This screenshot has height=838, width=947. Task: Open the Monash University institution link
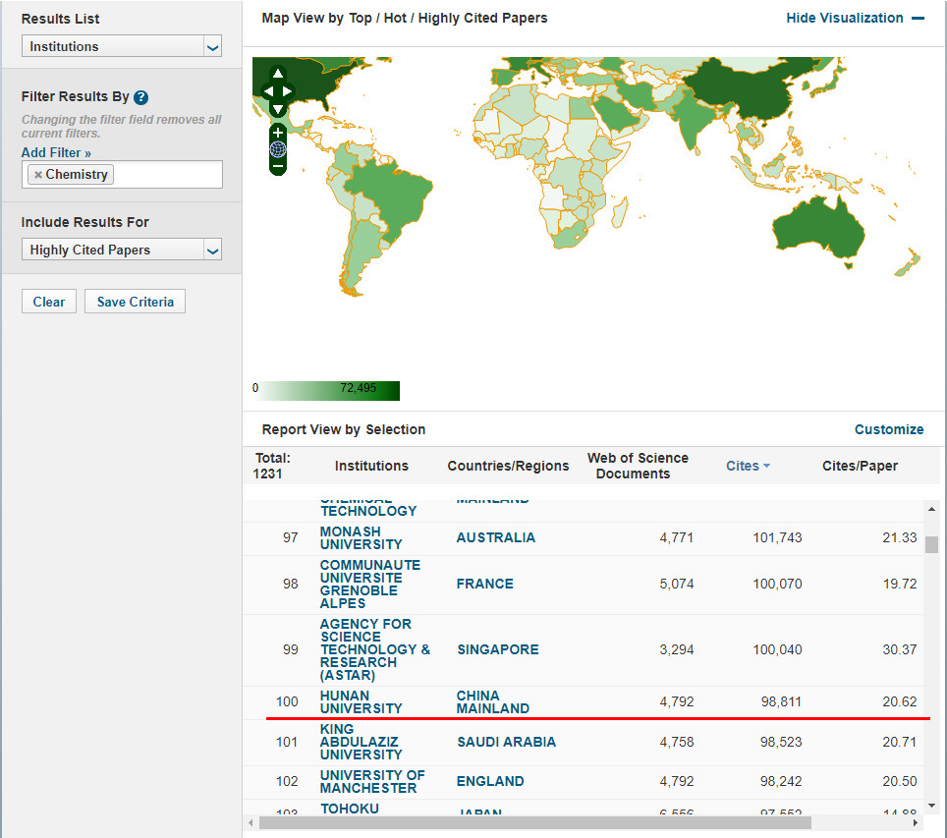pos(361,537)
